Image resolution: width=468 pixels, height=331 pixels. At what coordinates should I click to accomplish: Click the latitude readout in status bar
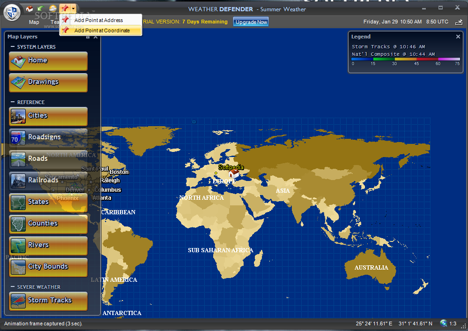pos(415,323)
